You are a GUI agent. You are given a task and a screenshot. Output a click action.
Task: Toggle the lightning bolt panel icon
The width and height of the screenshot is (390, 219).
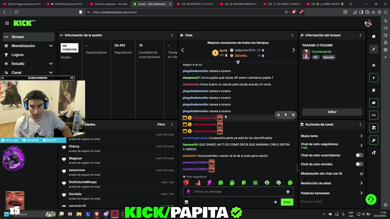[x=374, y=78]
